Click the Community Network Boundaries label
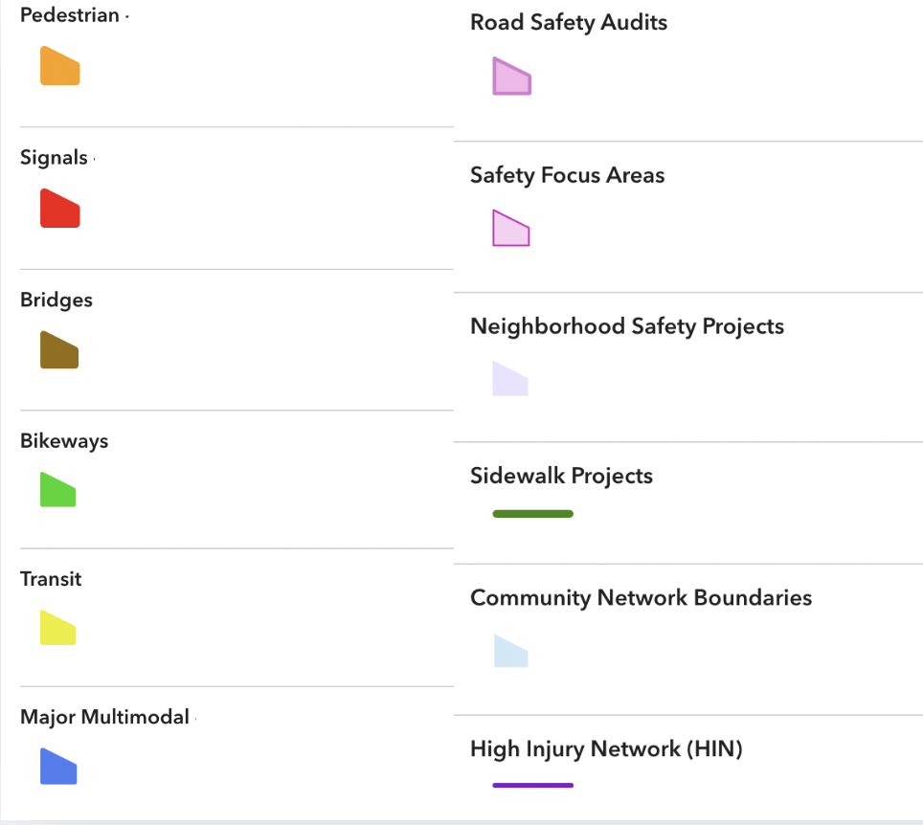 coord(641,598)
